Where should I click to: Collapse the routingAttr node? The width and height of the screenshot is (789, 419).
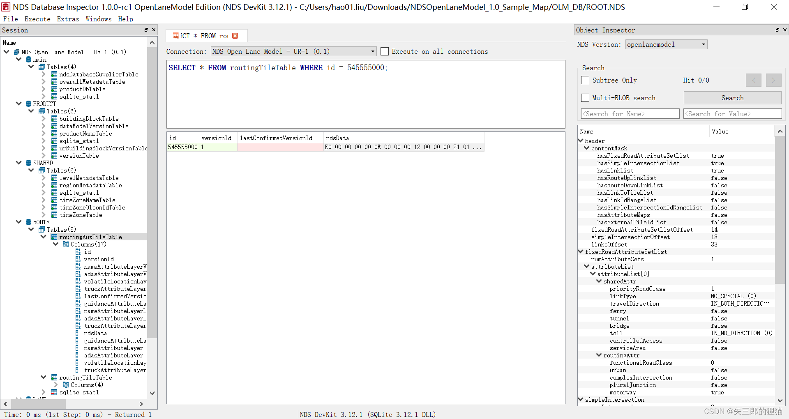[x=599, y=355]
